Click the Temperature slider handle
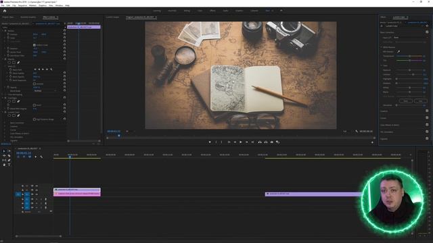 click(410, 56)
